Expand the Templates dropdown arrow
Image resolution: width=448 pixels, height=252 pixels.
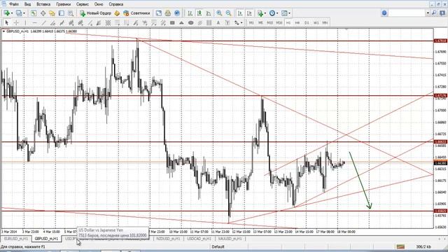289,13
